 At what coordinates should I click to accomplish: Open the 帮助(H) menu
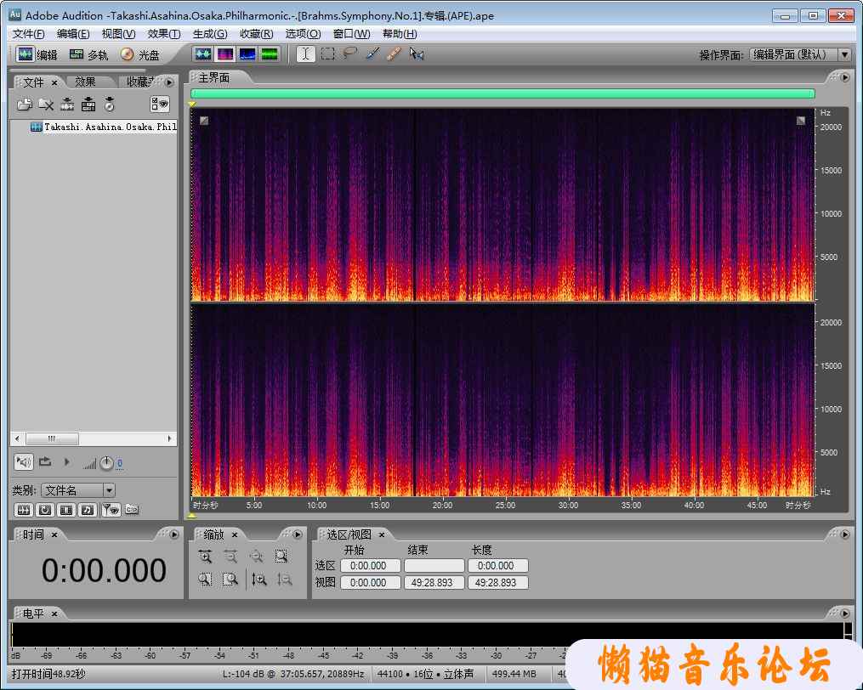click(400, 34)
